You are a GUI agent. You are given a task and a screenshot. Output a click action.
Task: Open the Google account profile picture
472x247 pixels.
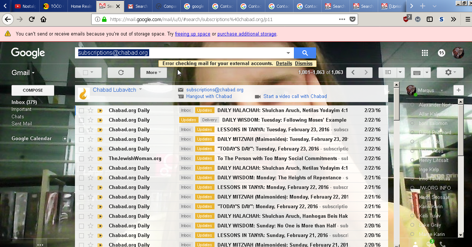pyautogui.click(x=458, y=53)
